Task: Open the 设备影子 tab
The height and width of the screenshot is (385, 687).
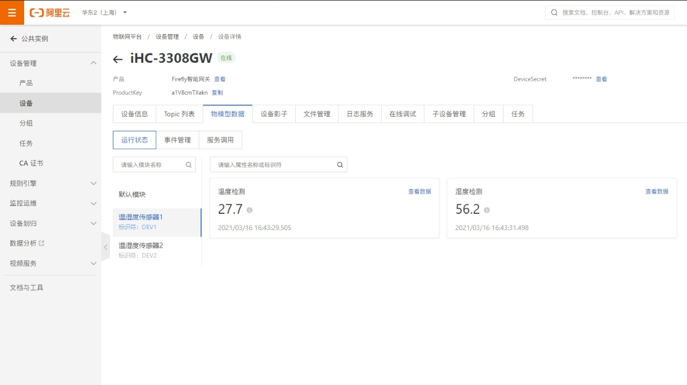Action: tap(274, 114)
